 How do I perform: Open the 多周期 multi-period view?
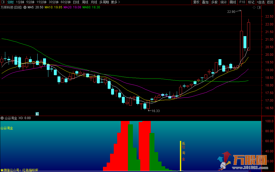tap(104, 2)
